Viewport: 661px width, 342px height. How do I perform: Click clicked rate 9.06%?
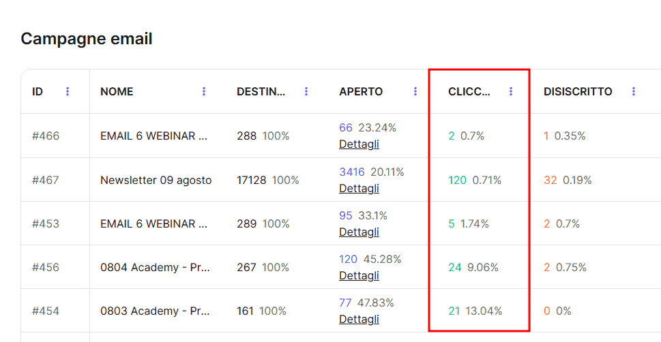(483, 268)
